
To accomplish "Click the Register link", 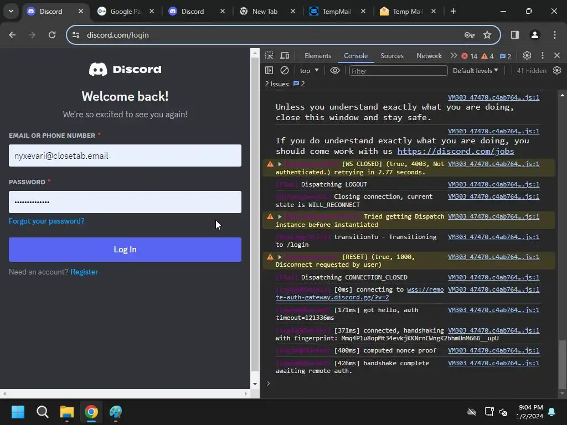I will click(84, 272).
